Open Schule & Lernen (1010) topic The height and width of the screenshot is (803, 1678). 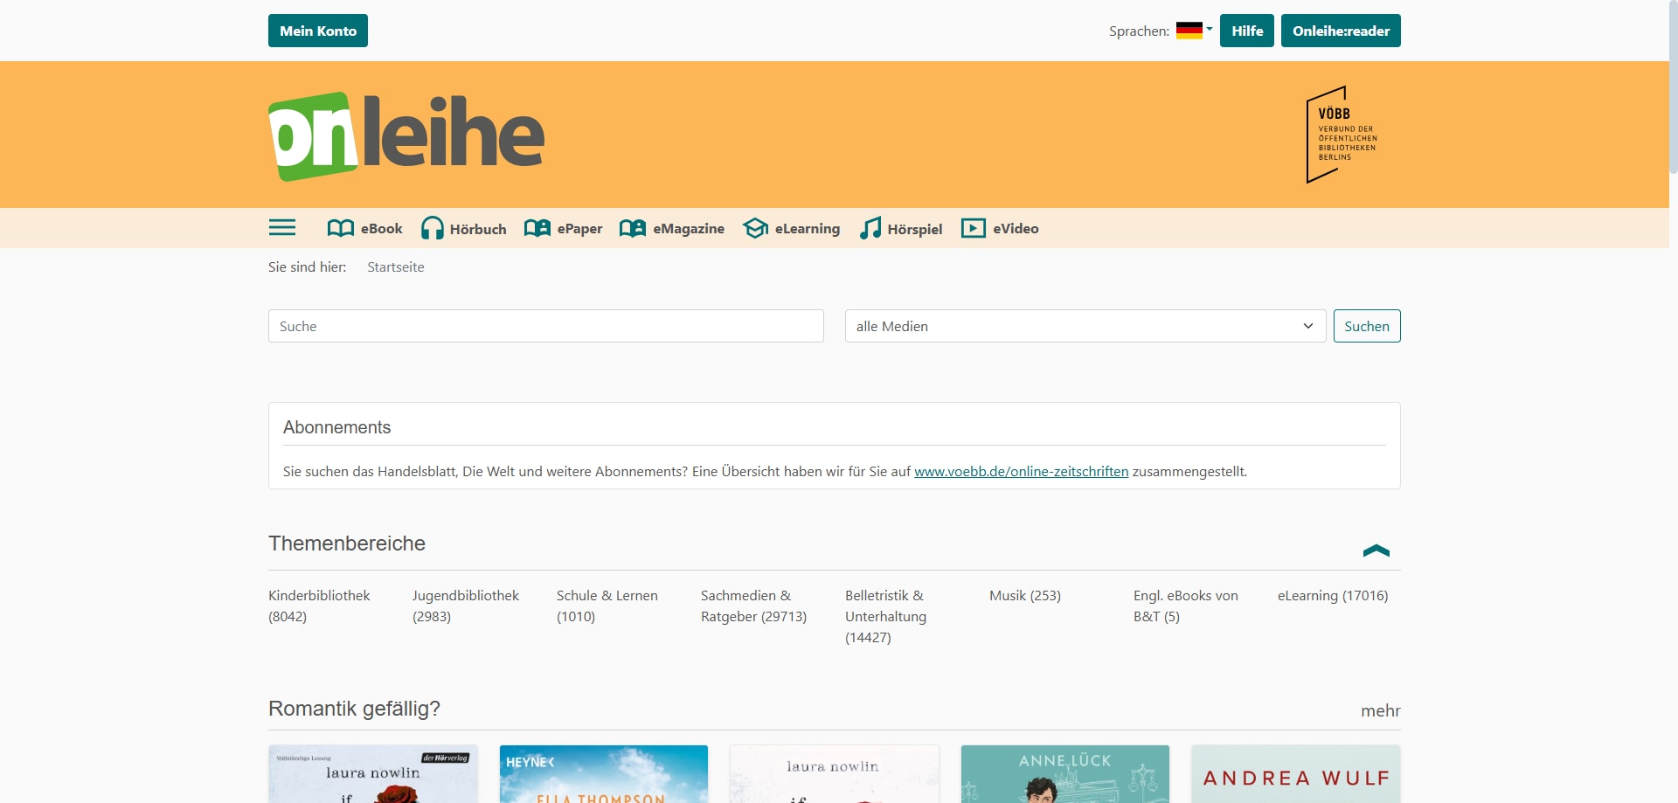(607, 606)
